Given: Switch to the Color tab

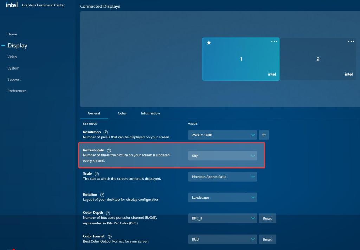Looking at the screenshot, I should coord(122,113).
